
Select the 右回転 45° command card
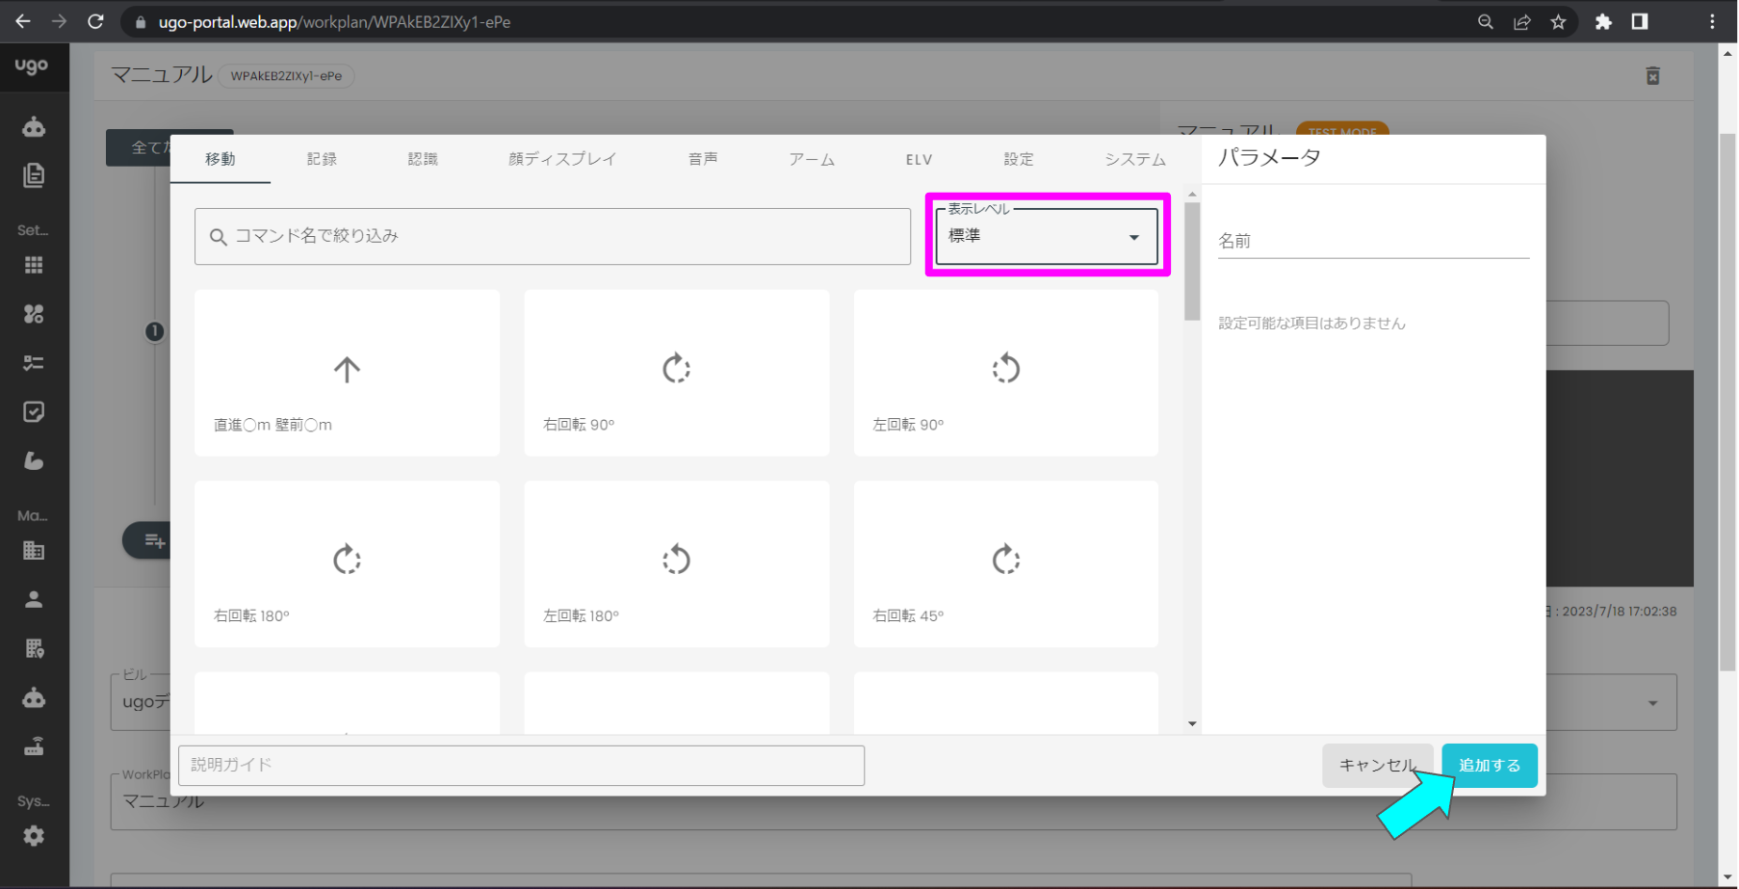(1006, 563)
